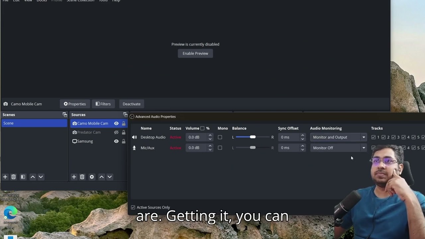425x239 pixels.
Task: Add a new scene
Action: [5, 177]
